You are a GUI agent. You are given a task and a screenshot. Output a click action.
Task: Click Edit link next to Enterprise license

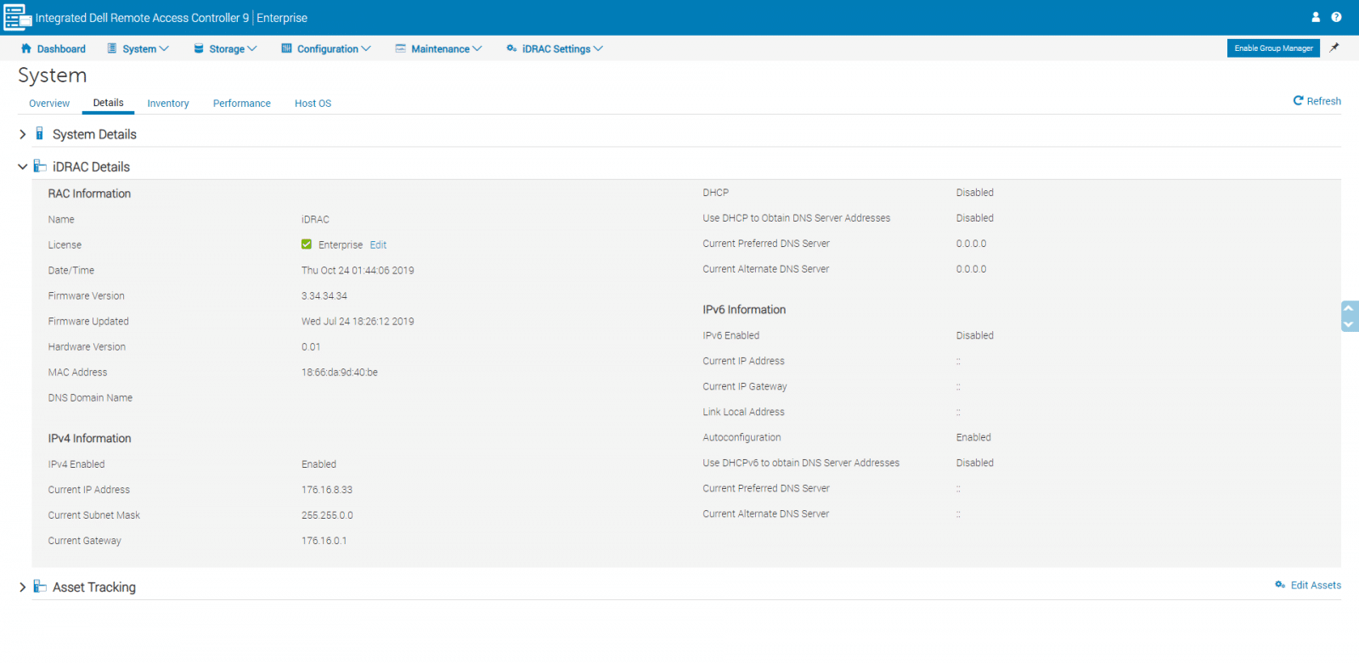coord(378,244)
